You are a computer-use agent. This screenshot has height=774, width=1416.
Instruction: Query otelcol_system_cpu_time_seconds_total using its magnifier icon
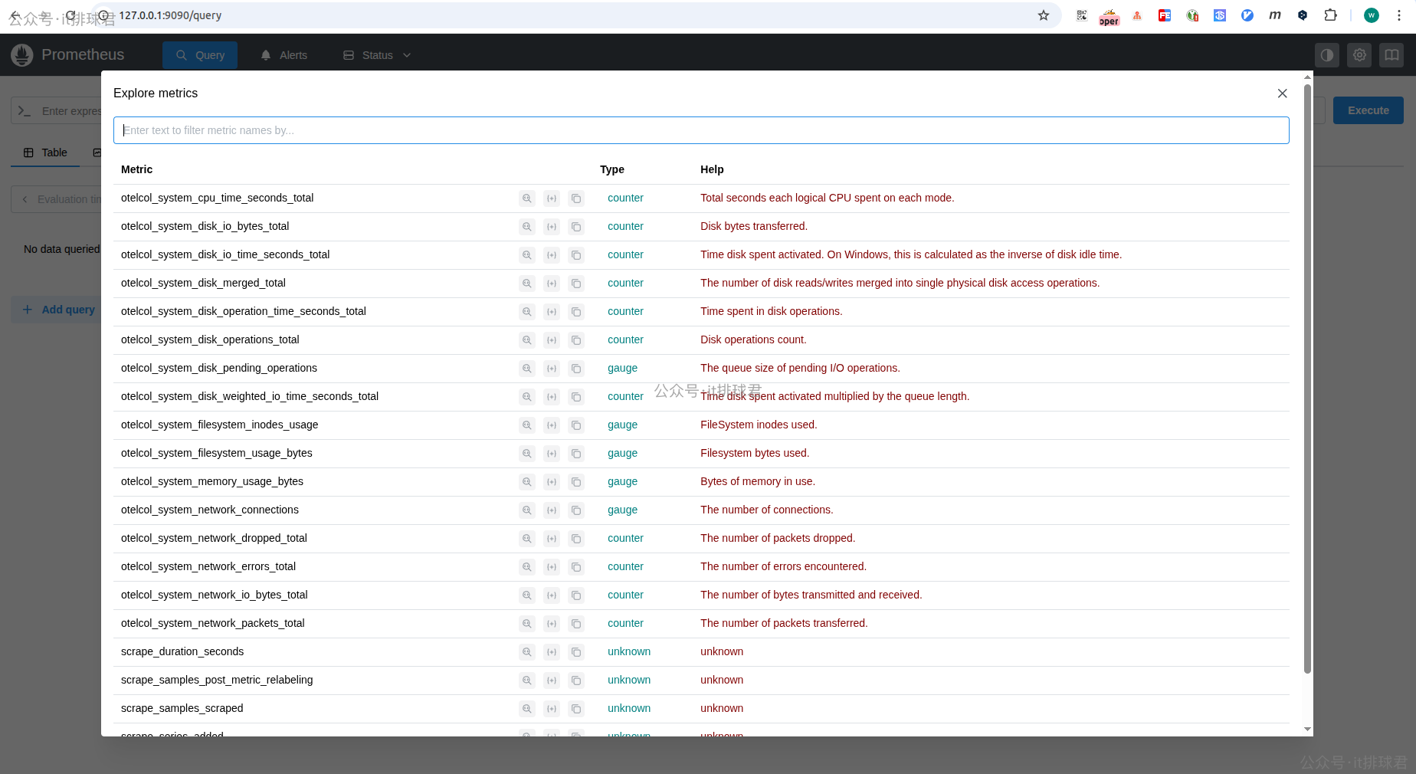(x=527, y=198)
